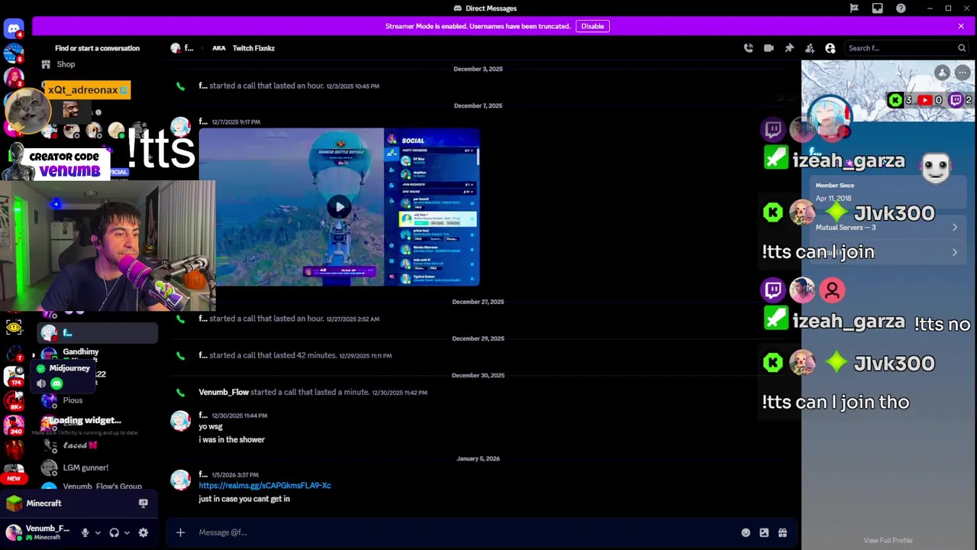Expand the row below Mutual Servers
Image resolution: width=977 pixels, height=550 pixels.
coord(888,252)
